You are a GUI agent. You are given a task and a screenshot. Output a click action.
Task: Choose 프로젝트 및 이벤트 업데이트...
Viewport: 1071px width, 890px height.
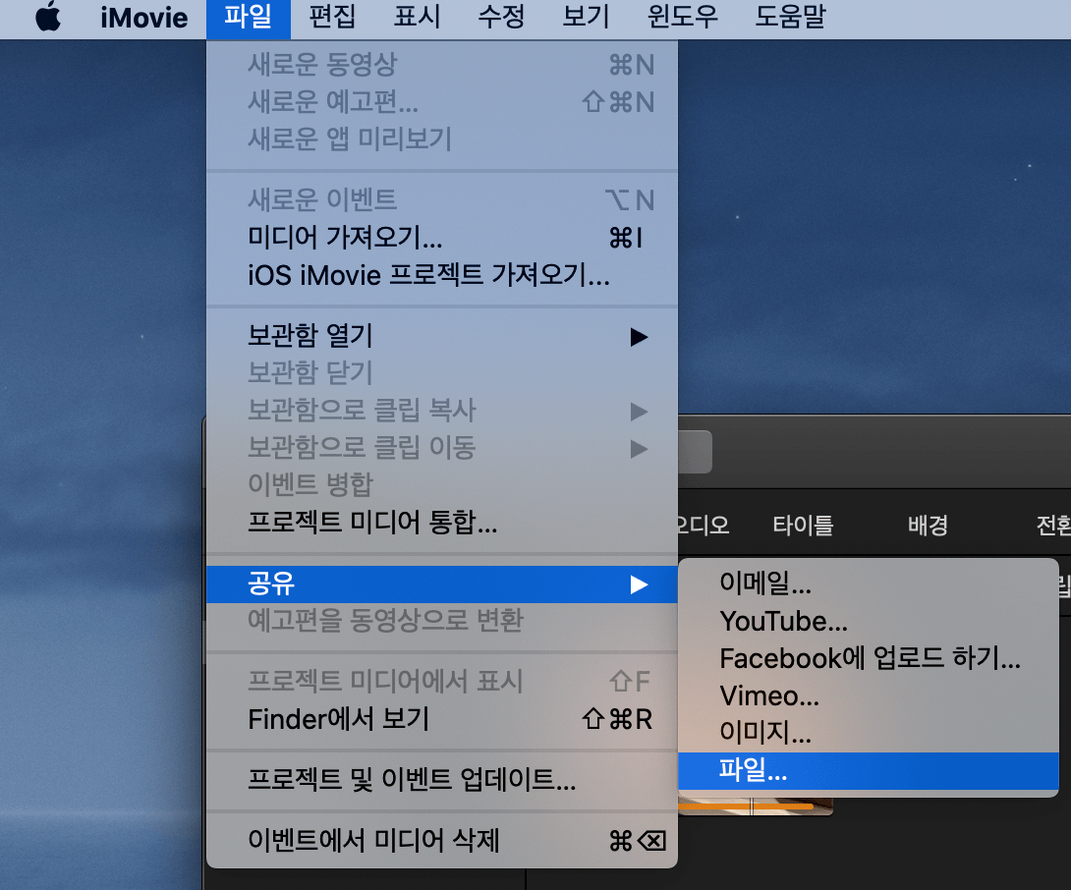click(x=442, y=779)
